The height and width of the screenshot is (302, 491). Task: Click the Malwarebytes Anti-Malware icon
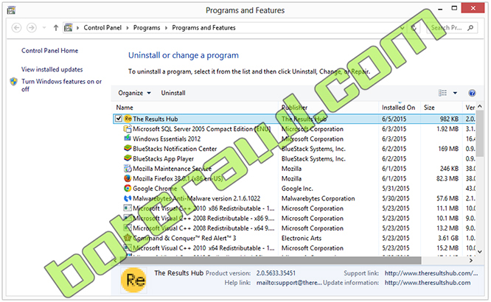point(127,198)
